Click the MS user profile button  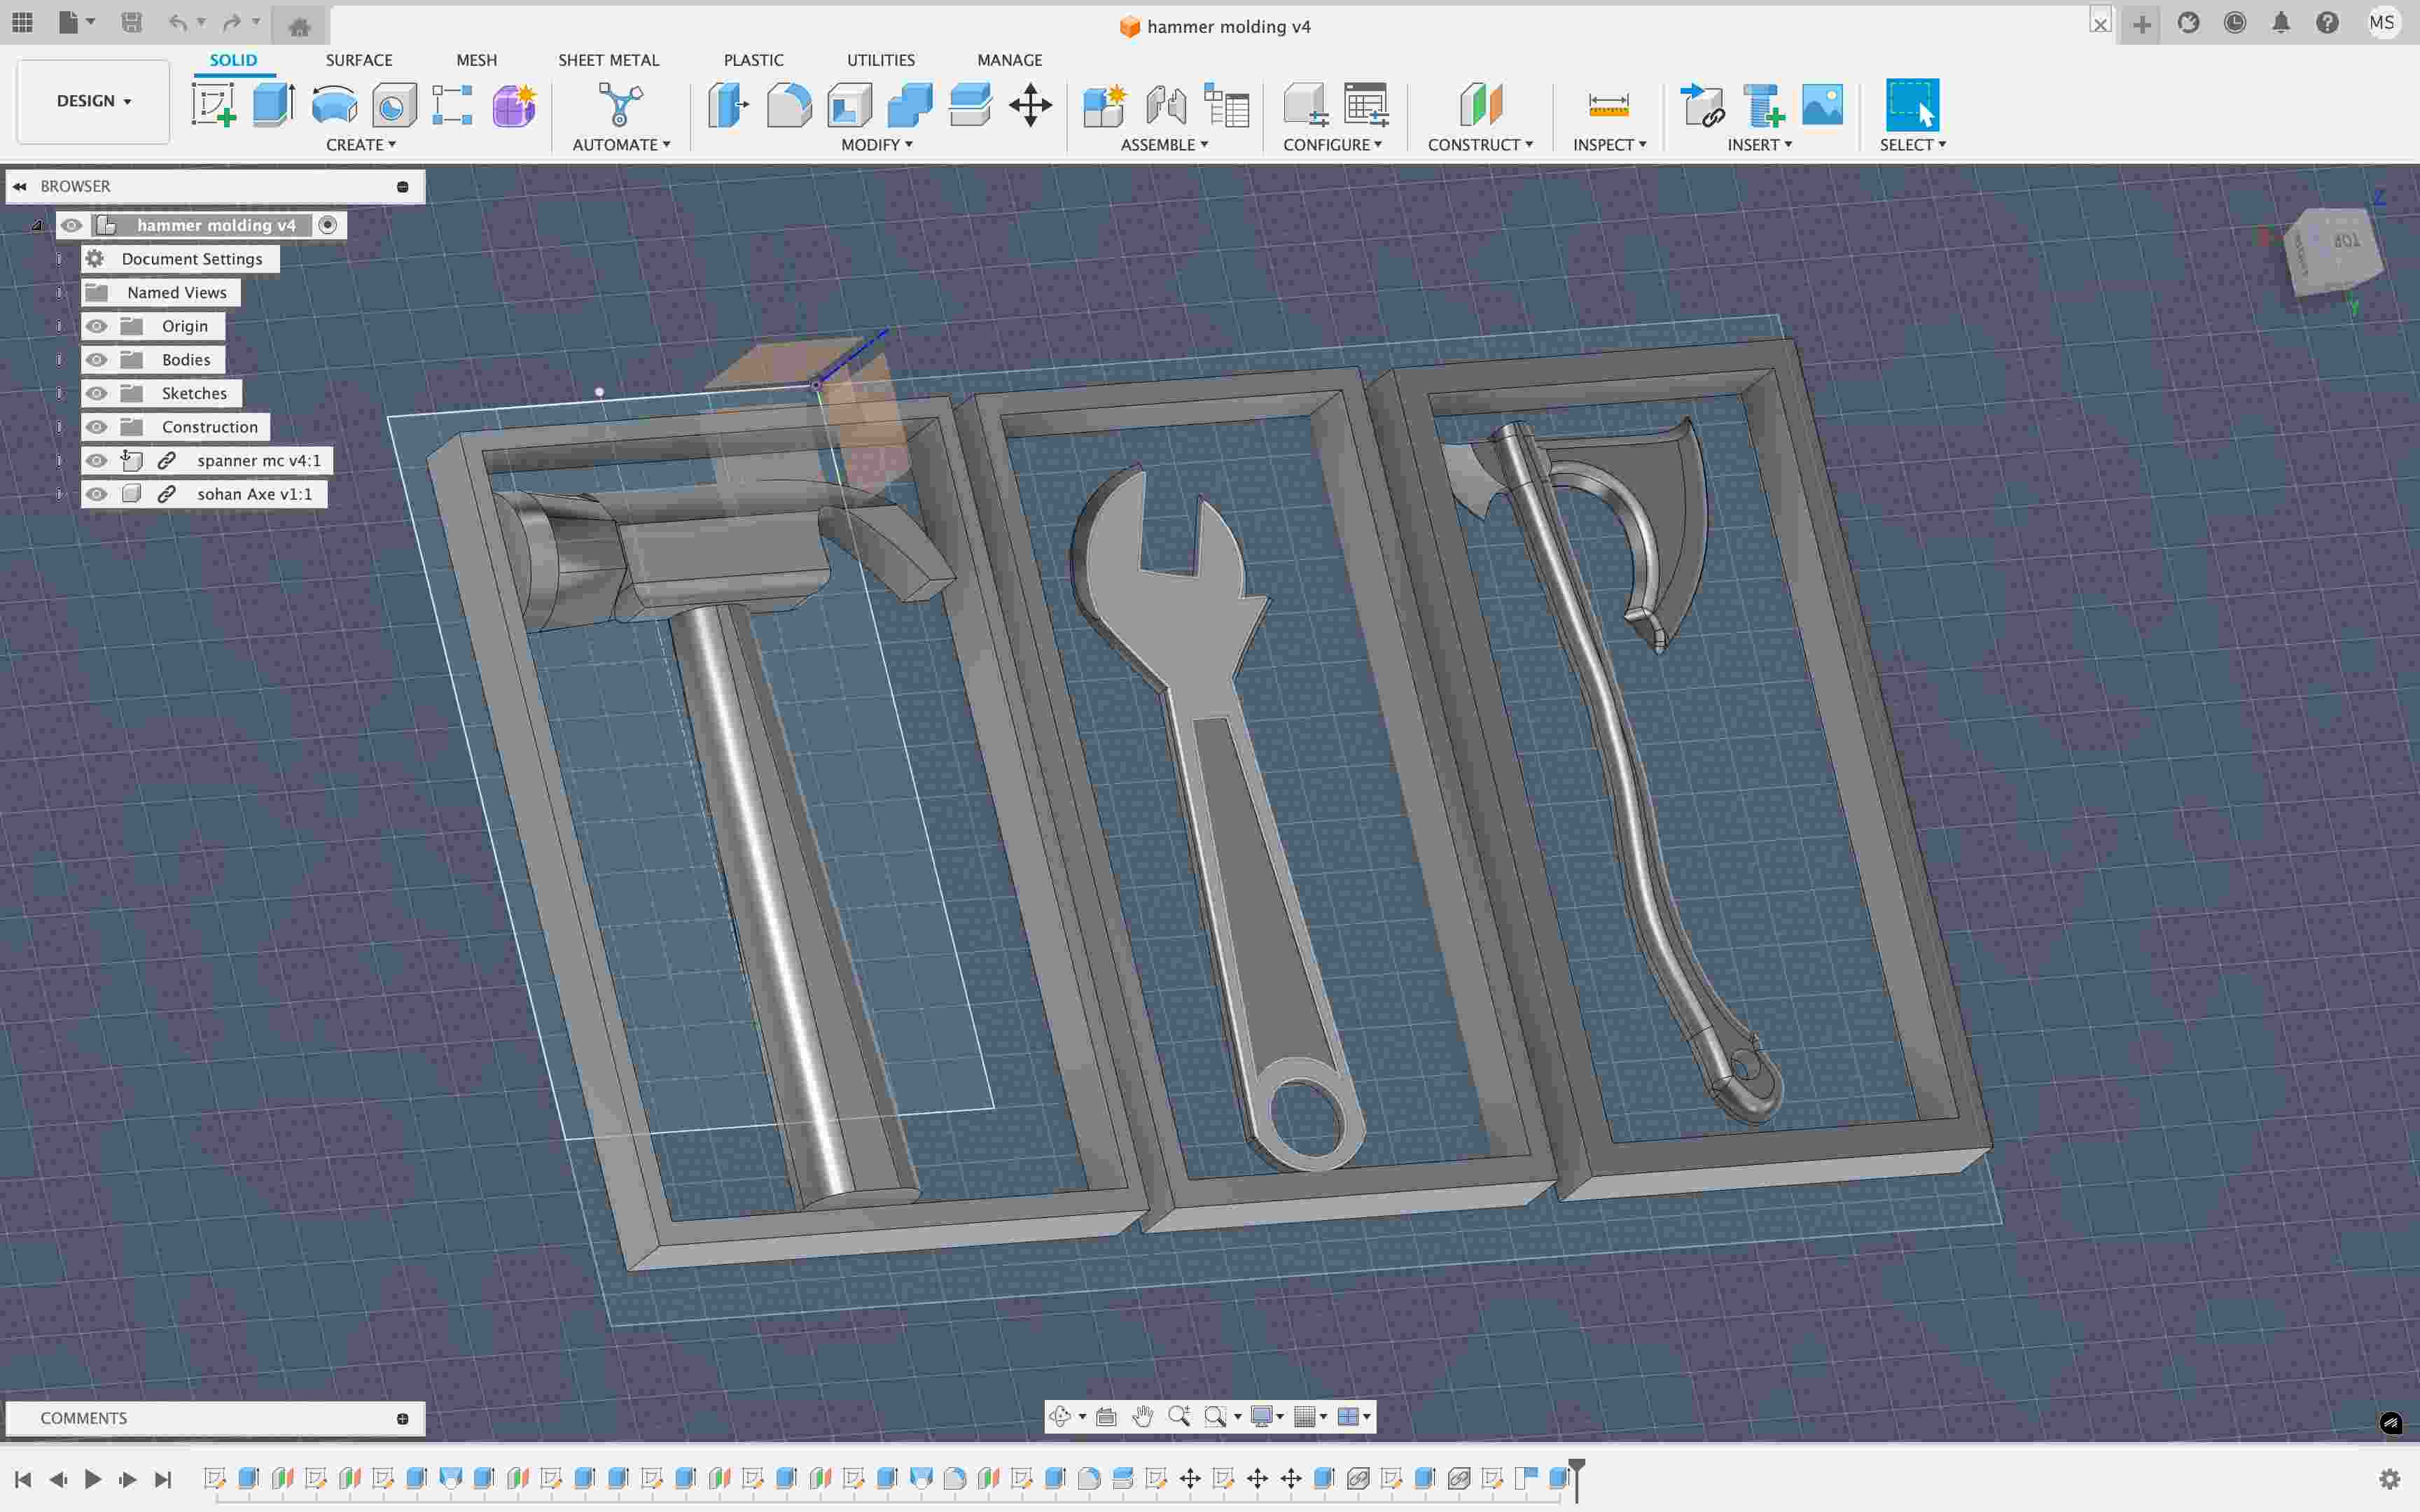[x=2382, y=23]
